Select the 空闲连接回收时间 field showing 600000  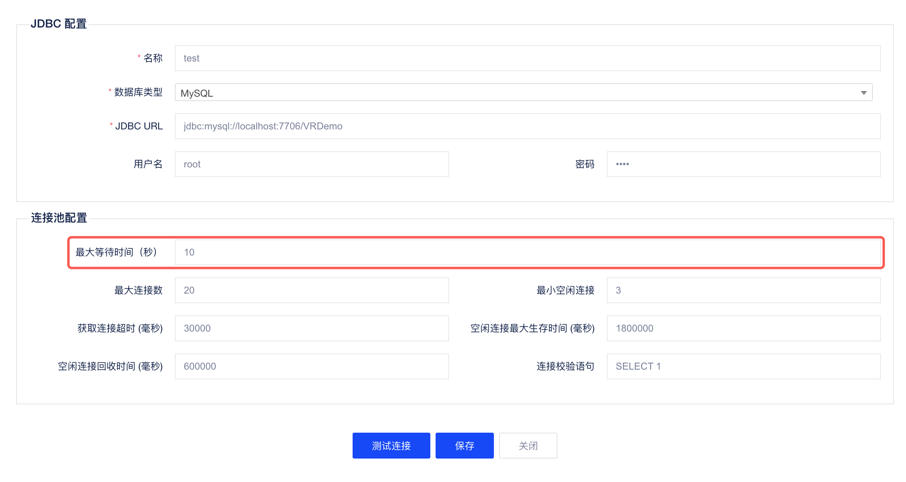[312, 366]
